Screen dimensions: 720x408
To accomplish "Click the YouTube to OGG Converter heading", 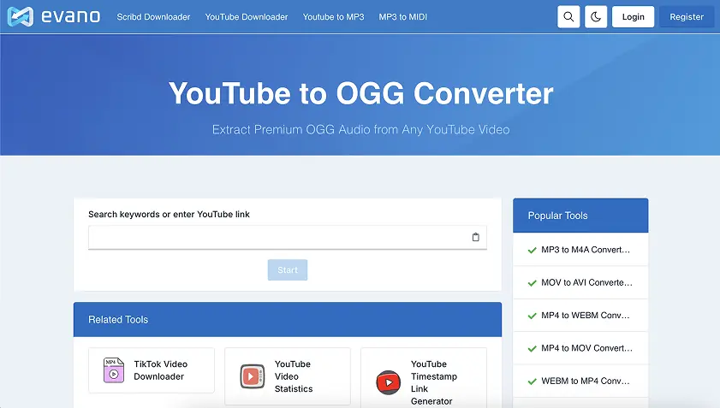I will pos(361,93).
